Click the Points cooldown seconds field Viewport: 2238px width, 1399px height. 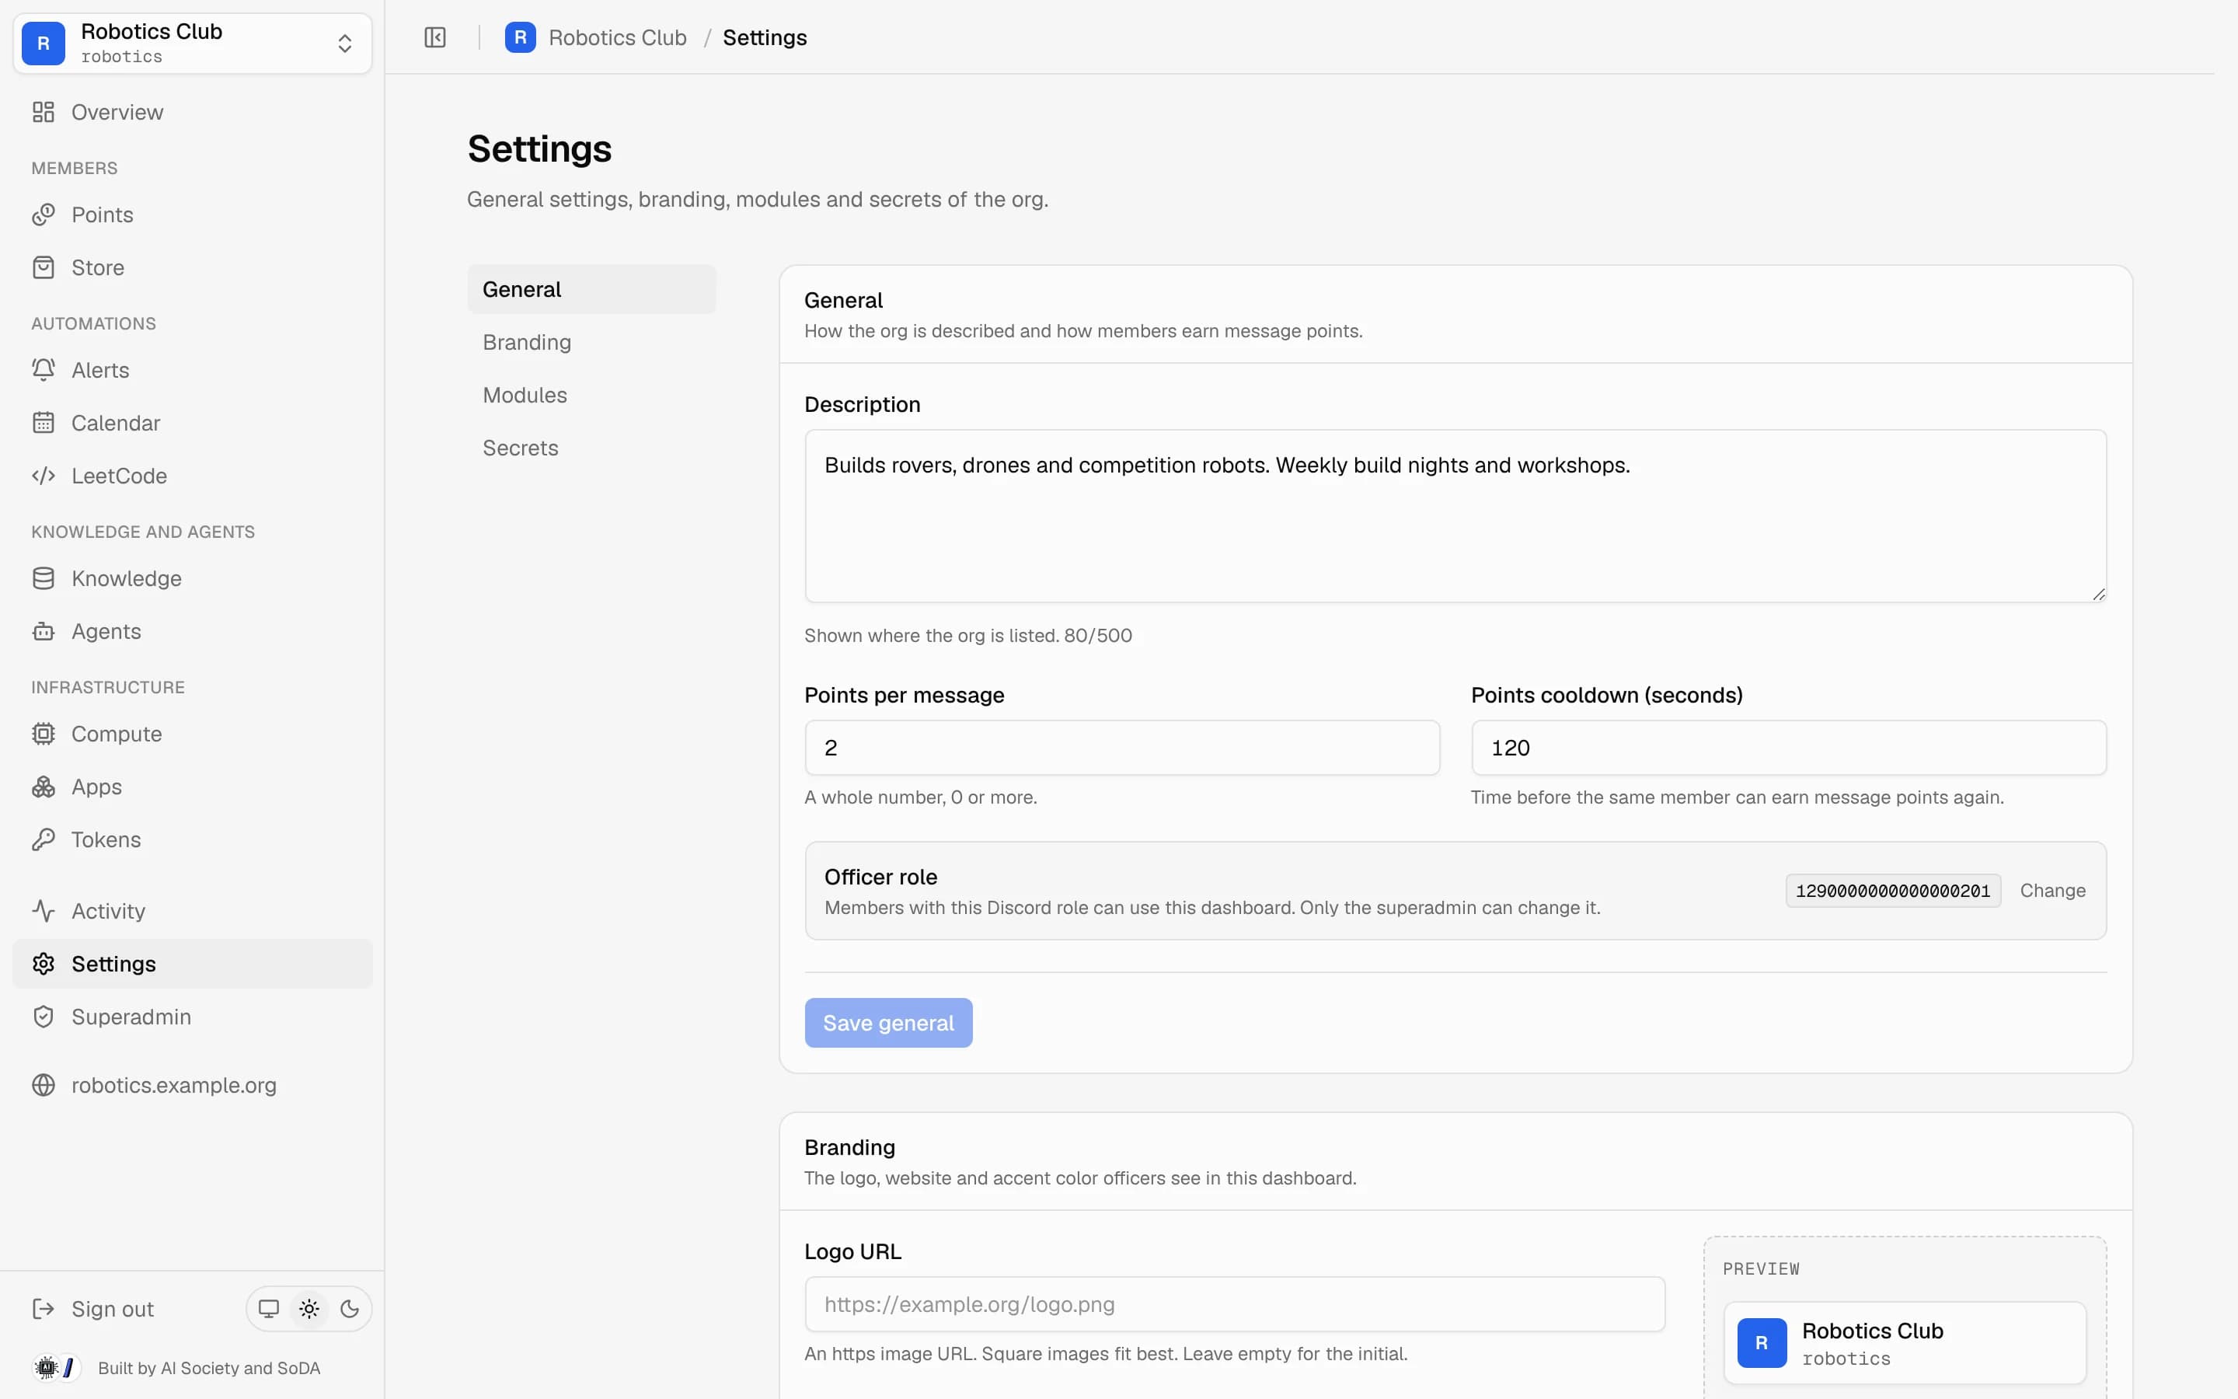coord(1789,748)
